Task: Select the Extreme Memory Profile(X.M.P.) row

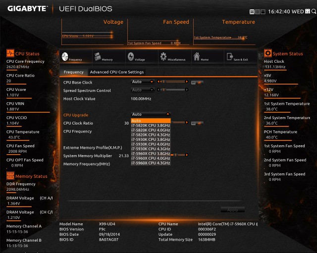Action: 93,148
